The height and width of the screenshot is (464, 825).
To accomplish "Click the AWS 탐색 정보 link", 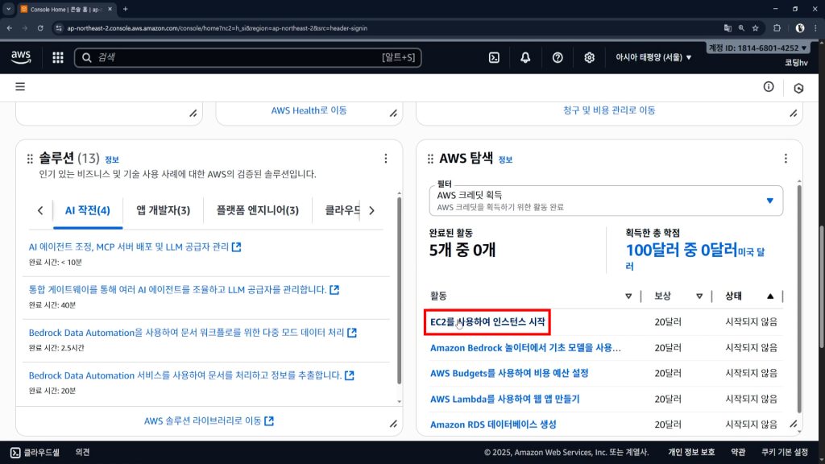I will [505, 159].
